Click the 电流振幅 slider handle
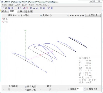 coord(9,89)
